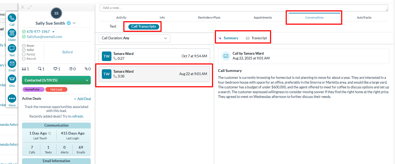
Task: Open the Call Duration filter dropdown
Action: (x=134, y=38)
